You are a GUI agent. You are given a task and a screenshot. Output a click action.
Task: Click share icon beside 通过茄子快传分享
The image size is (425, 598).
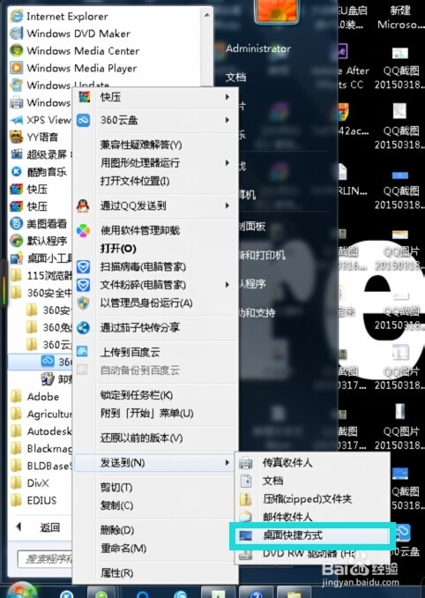tap(83, 327)
